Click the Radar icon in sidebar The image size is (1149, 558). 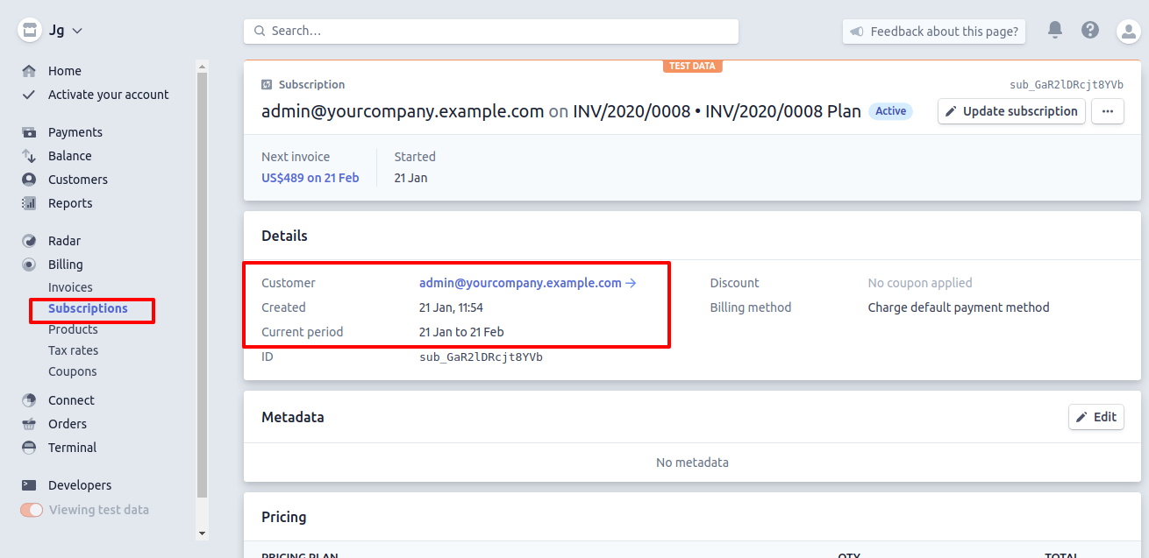[29, 241]
